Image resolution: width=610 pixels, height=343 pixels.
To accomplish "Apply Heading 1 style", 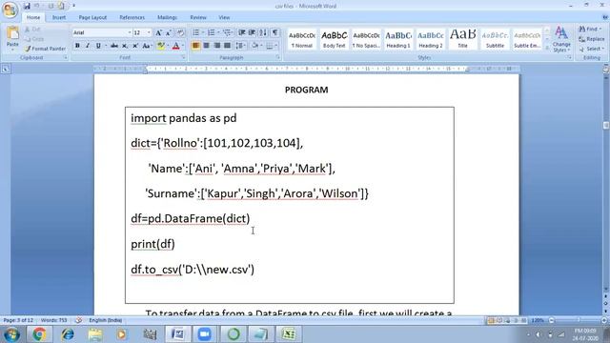I will 398,39.
